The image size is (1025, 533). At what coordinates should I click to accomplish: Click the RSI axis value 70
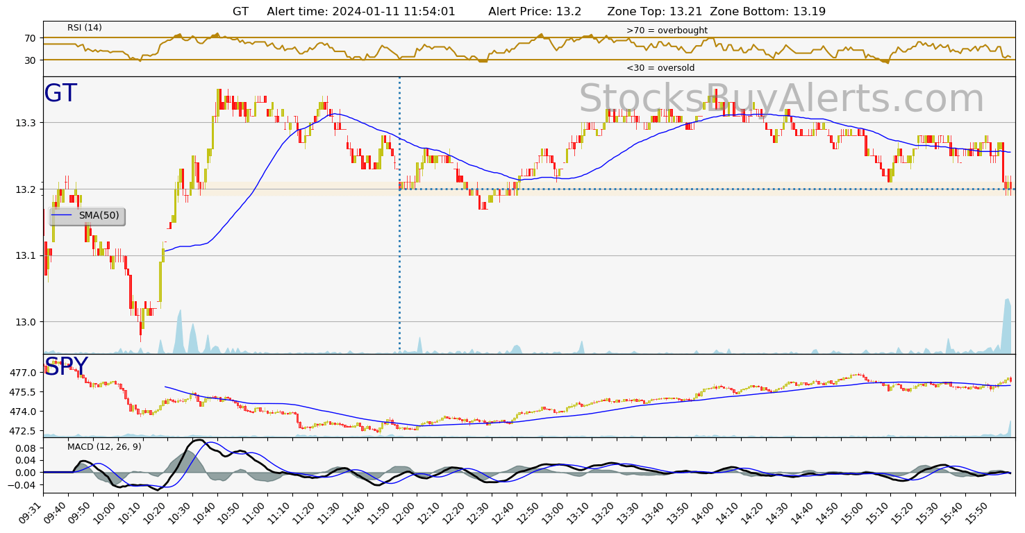click(x=30, y=37)
